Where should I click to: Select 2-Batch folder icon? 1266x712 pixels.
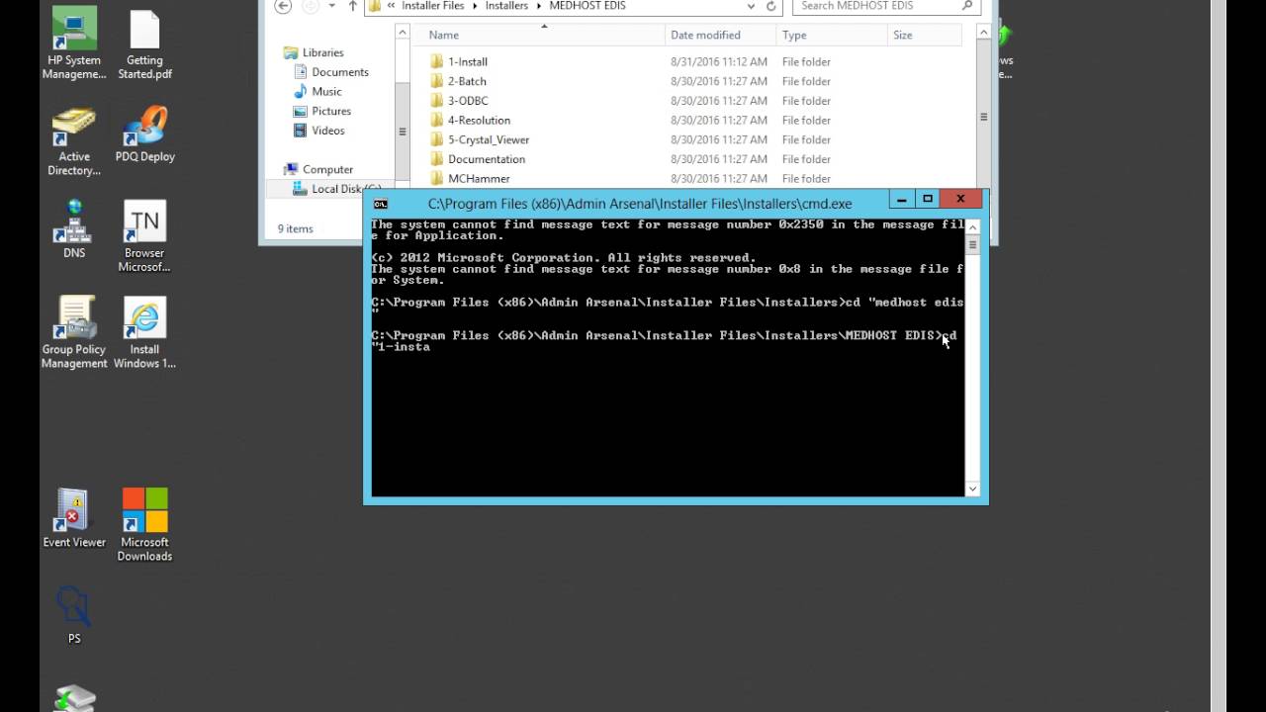[438, 81]
